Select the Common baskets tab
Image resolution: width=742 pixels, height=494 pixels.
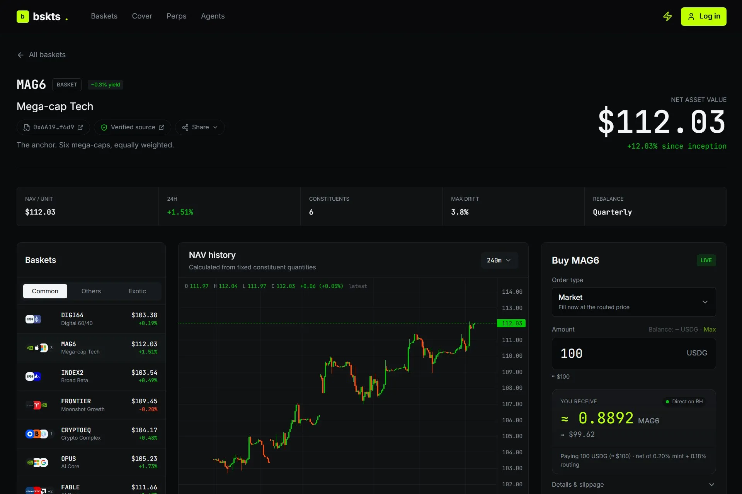45,291
